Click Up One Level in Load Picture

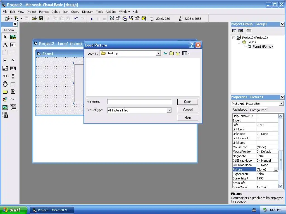click(172, 53)
